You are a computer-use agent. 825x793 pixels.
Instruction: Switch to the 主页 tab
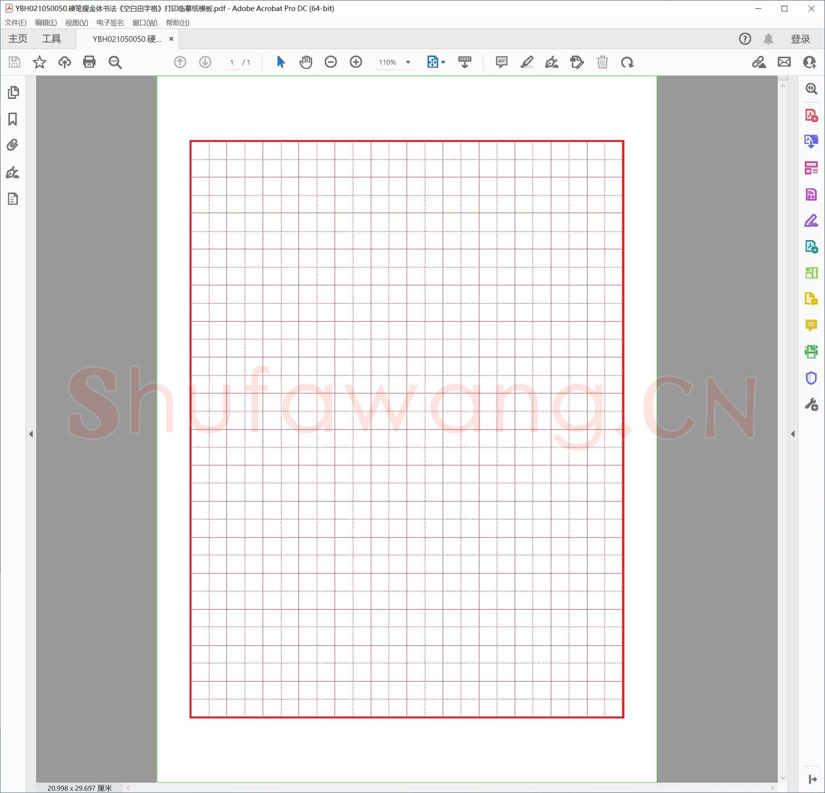point(18,39)
